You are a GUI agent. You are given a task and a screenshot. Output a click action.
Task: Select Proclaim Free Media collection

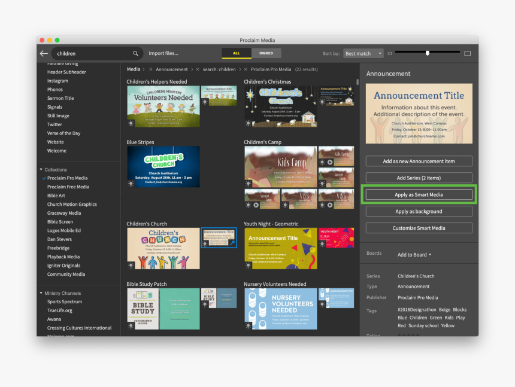coord(68,187)
